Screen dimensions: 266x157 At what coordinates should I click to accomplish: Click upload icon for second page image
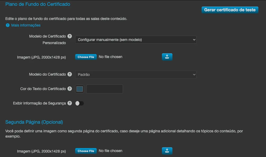167,151
